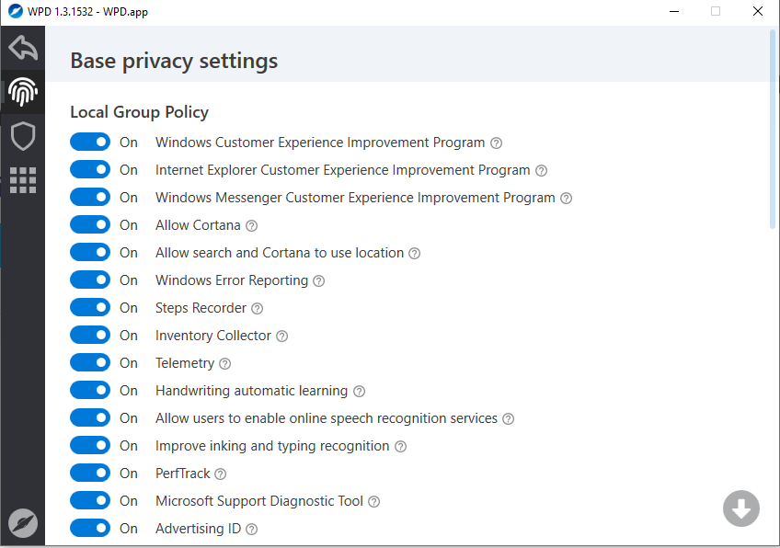780x548 pixels.
Task: Click the question mark beside Steps Recorder
Action: (258, 309)
